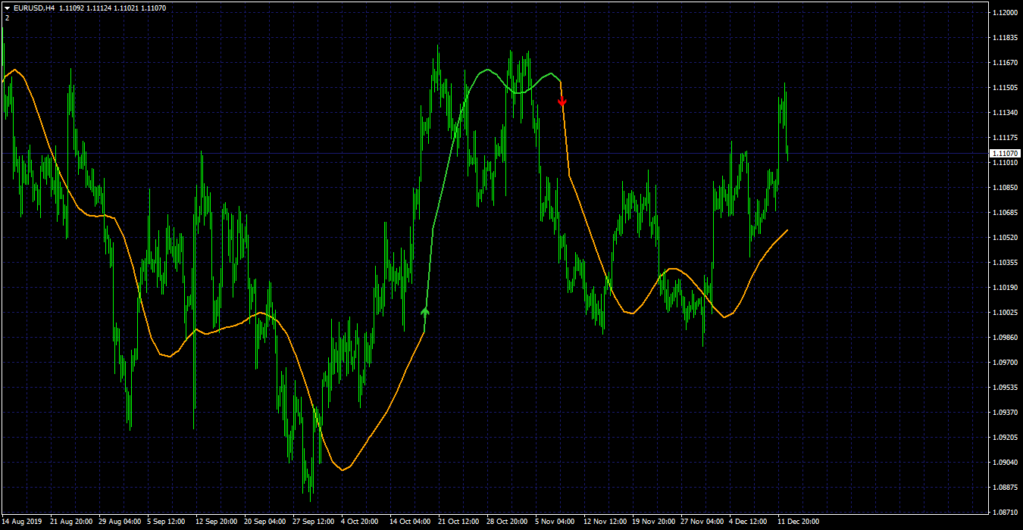Viewport: 1023px width, 530px height.
Task: Click the 1.10190 price axis label
Action: 1006,288
